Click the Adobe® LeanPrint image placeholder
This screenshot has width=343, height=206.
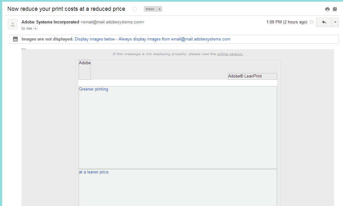click(x=252, y=76)
